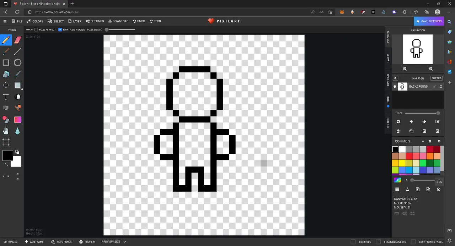Click Add Frame button

[34, 242]
